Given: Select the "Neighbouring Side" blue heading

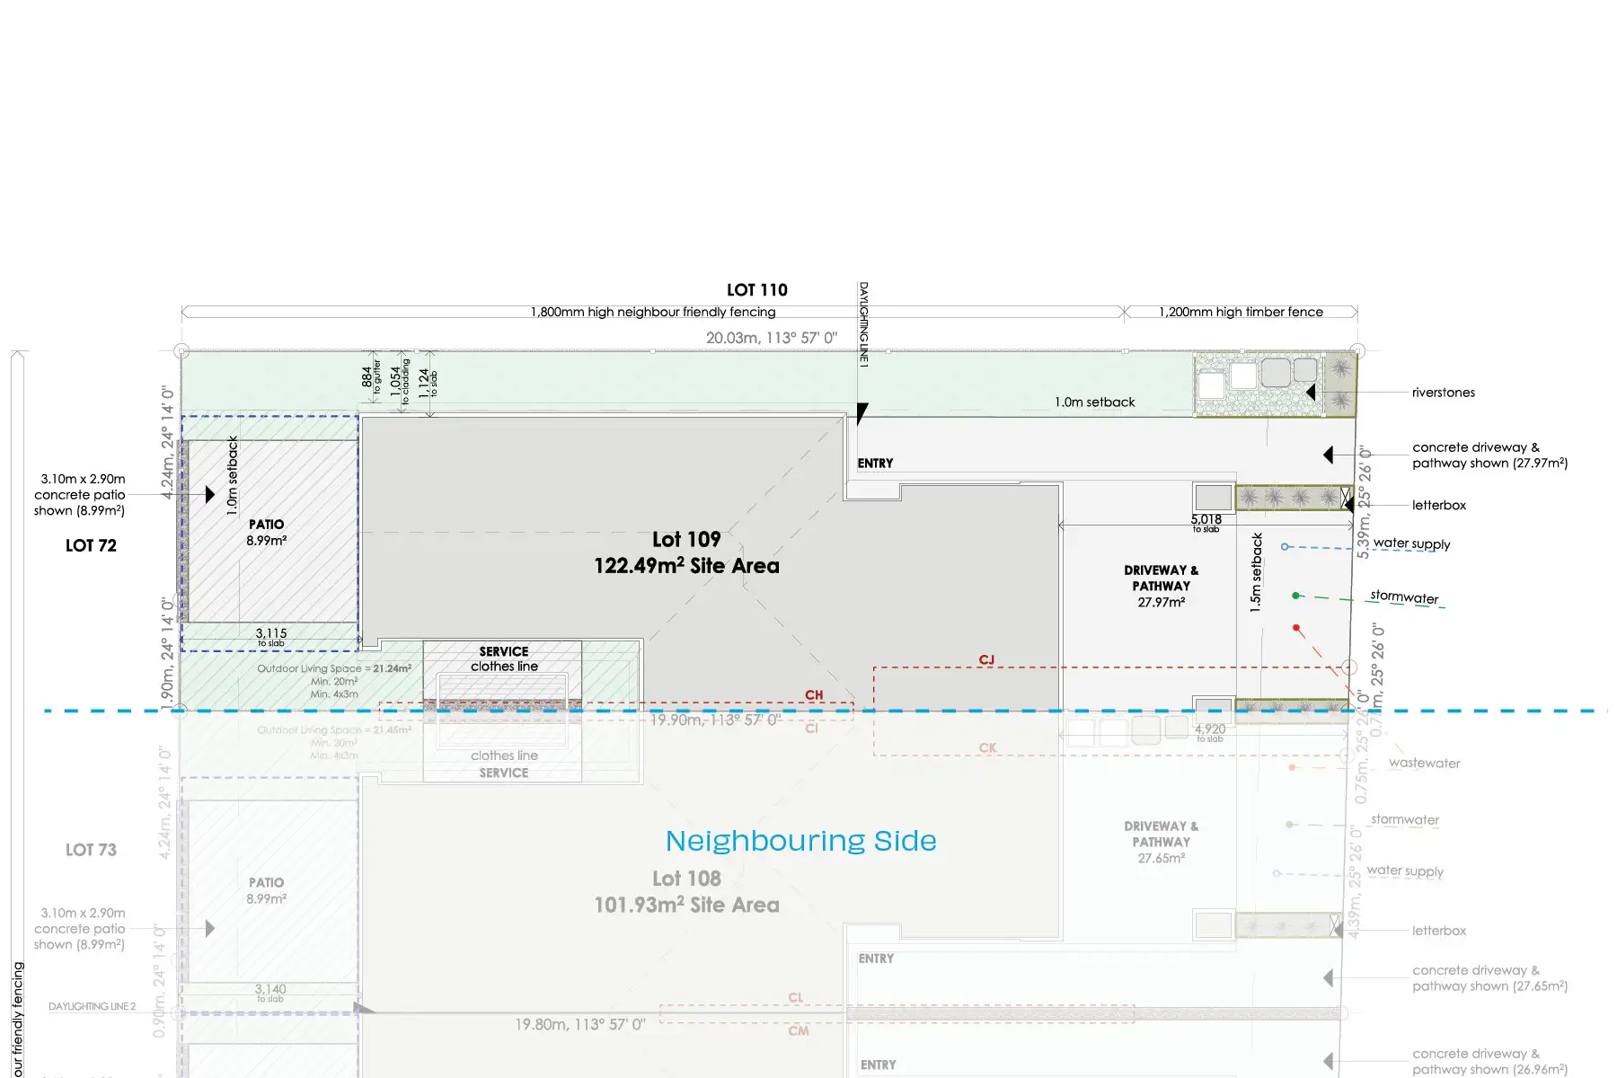Looking at the screenshot, I should (x=800, y=841).
